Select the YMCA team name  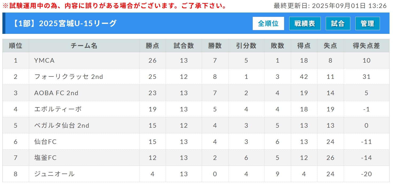click(x=45, y=61)
